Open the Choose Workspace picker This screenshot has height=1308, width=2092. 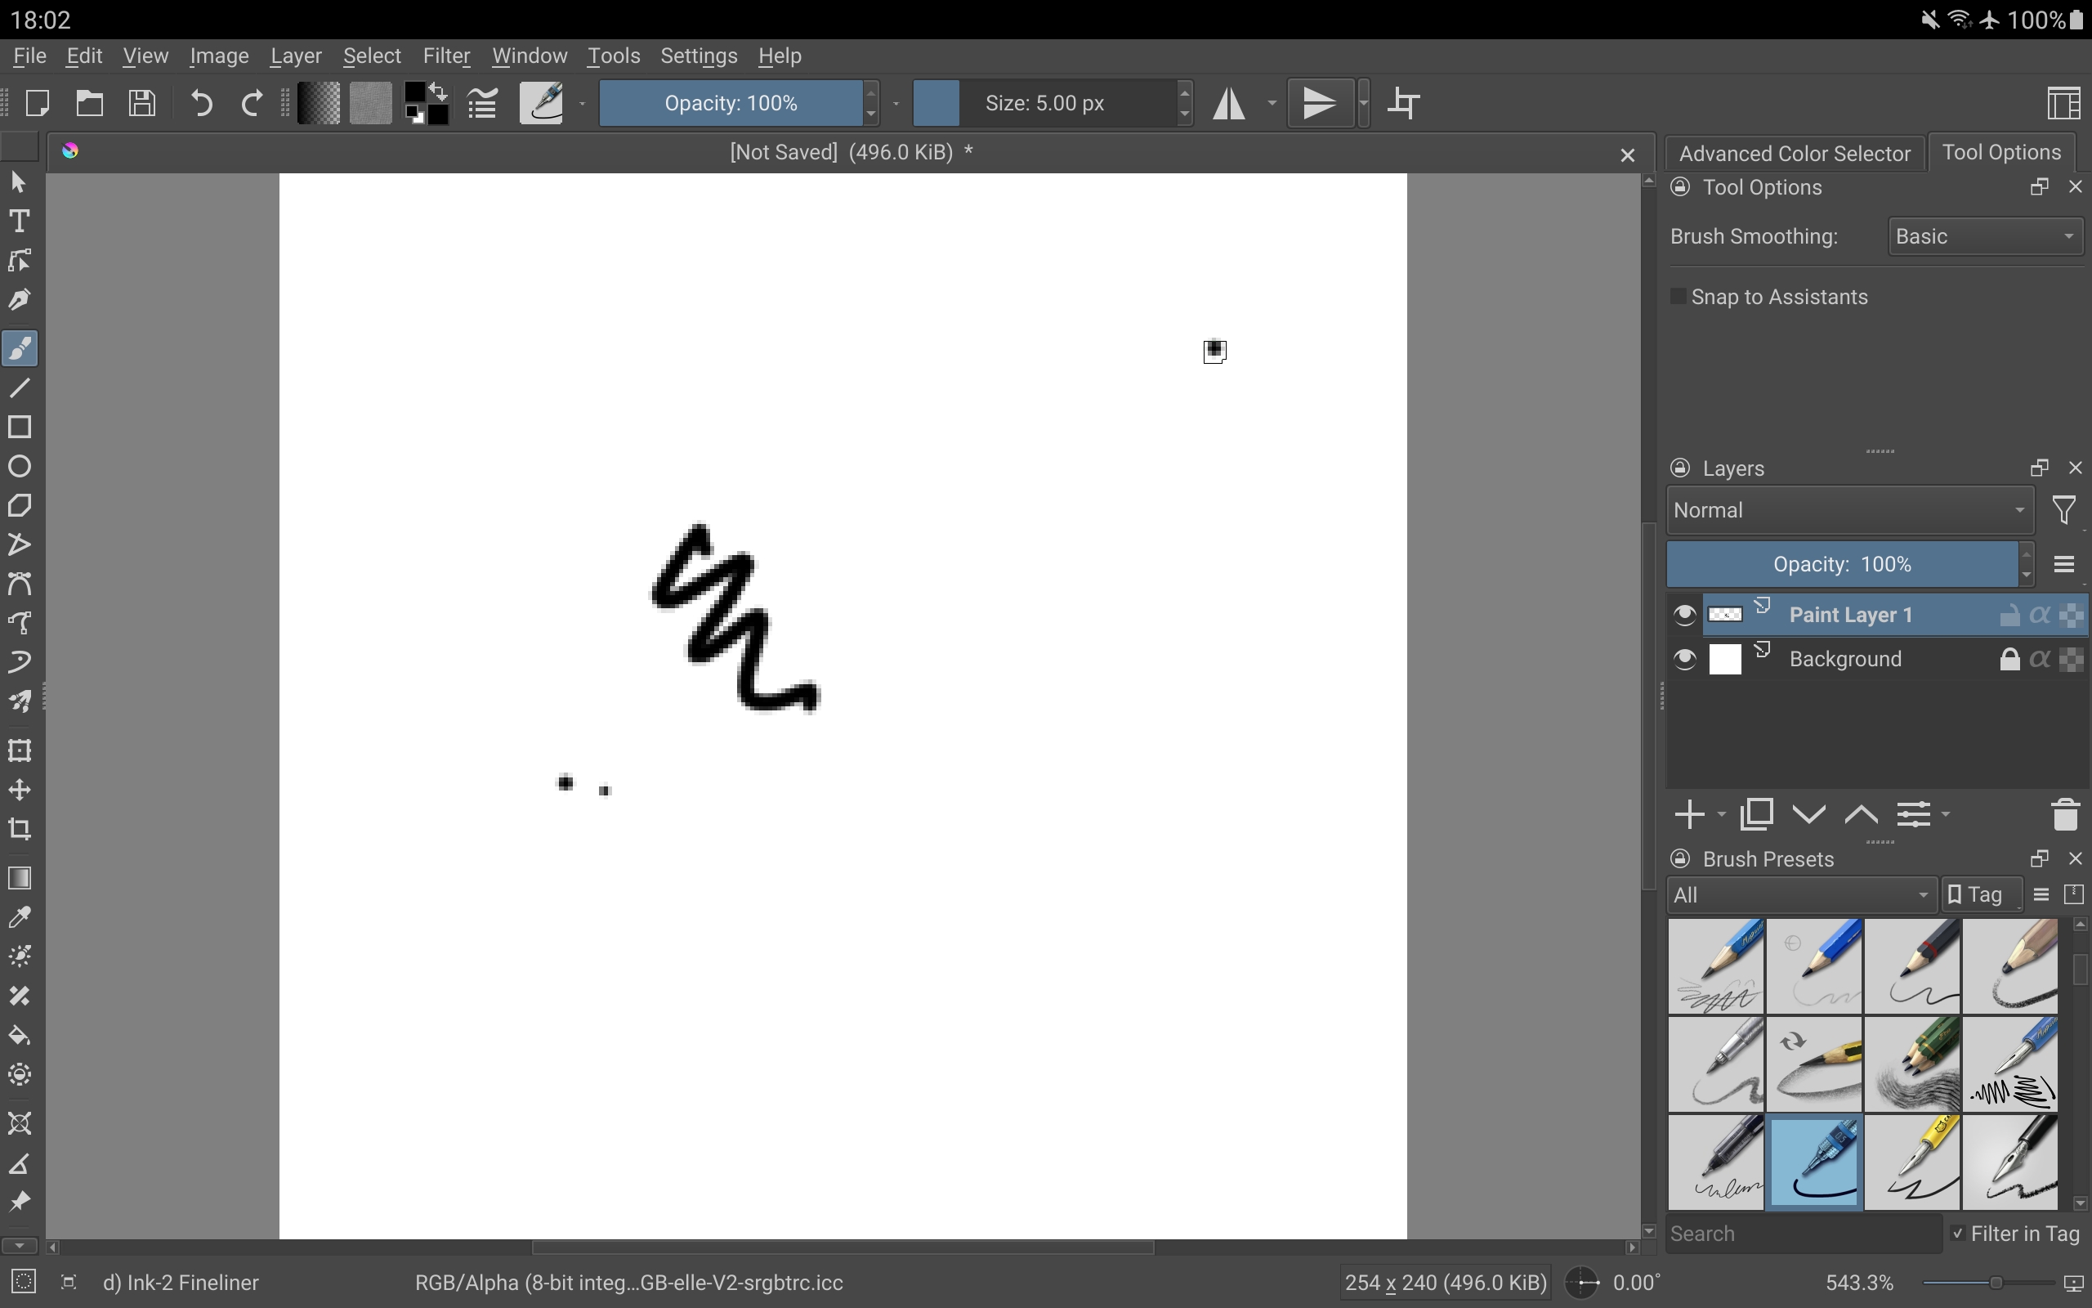[2063, 102]
